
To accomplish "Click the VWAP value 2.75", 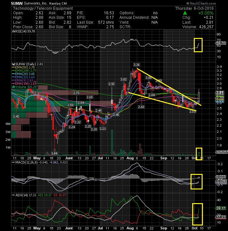I will [x=110, y=27].
